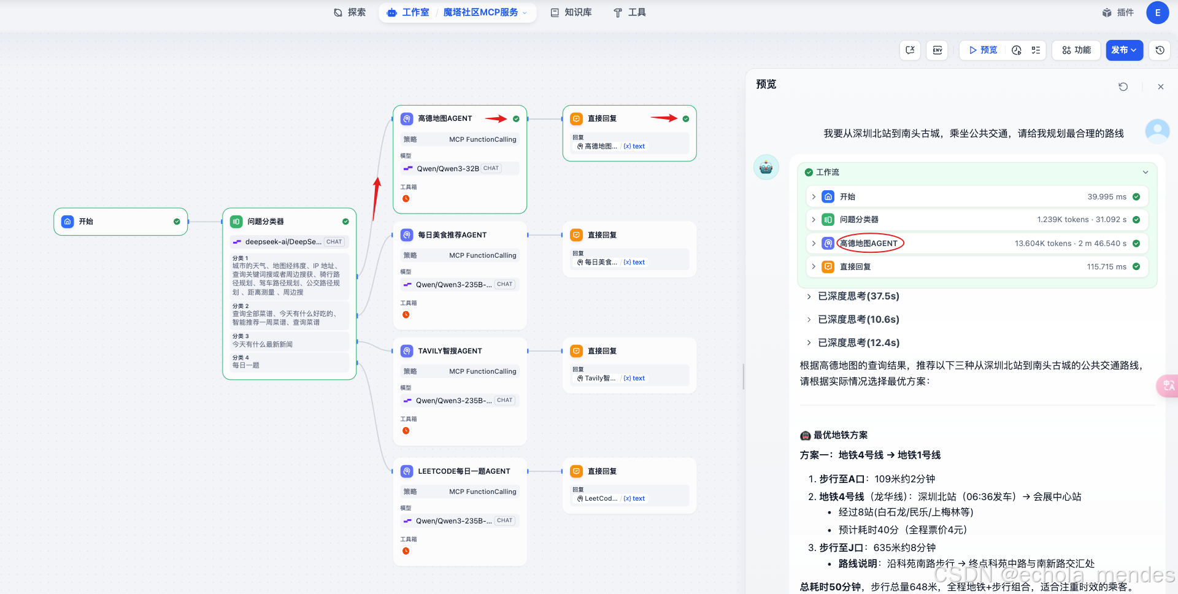The height and width of the screenshot is (594, 1178).
Task: Click the 预览 panel resize handle
Action: click(744, 377)
